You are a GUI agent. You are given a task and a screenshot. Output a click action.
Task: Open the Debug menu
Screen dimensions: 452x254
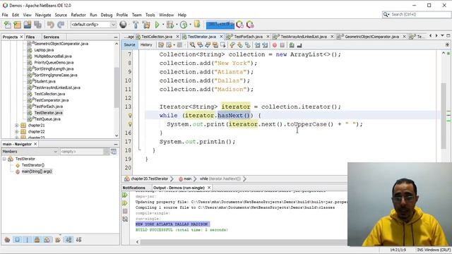coord(107,15)
